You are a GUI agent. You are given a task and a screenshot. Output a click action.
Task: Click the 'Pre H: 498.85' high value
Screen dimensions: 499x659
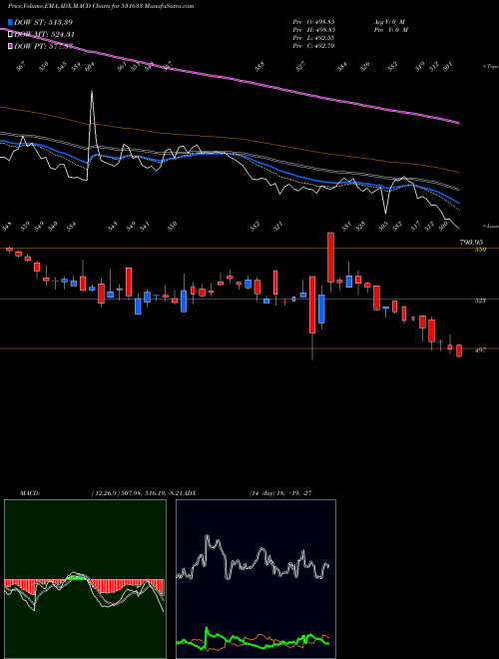(x=313, y=30)
